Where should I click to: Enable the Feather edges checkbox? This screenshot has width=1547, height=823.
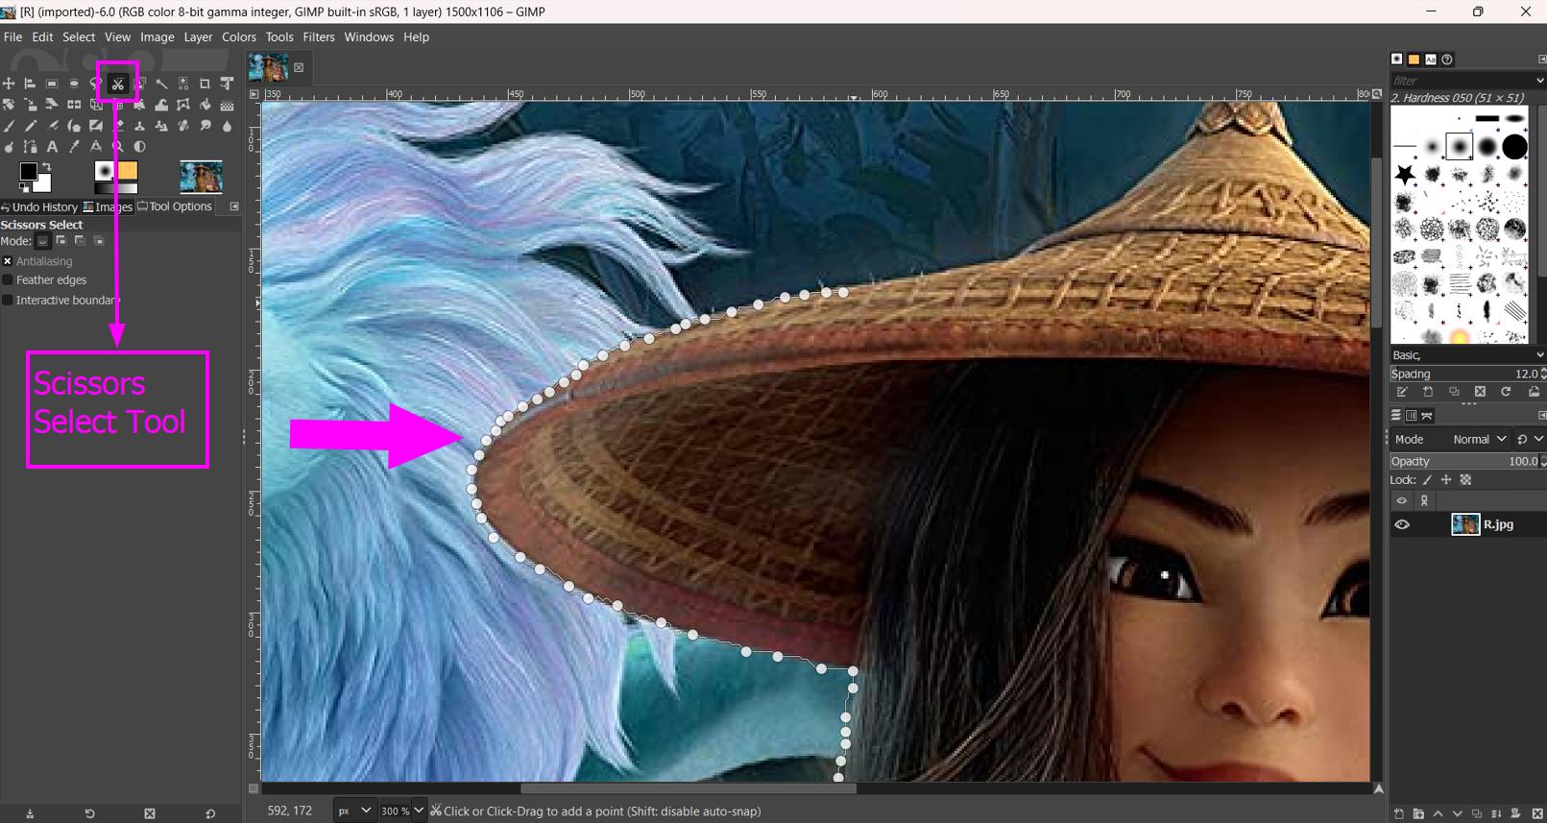[8, 280]
